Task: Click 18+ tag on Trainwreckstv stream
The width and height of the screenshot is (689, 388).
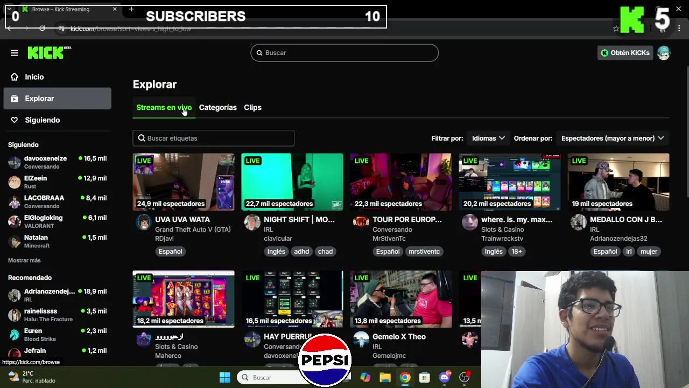Action: 516,252
